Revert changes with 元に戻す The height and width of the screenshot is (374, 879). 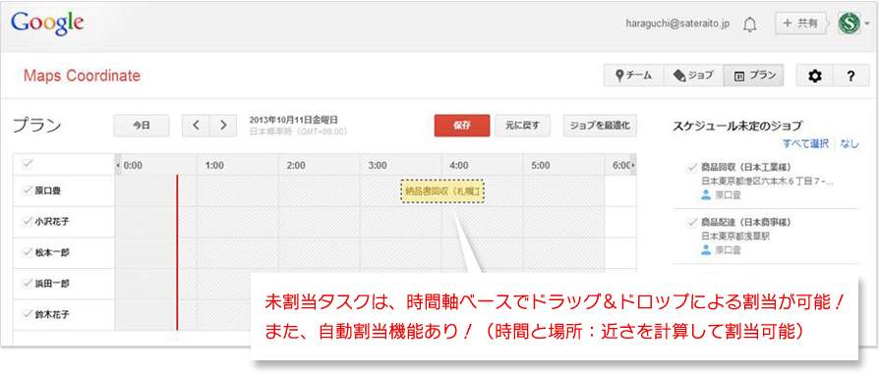(522, 126)
